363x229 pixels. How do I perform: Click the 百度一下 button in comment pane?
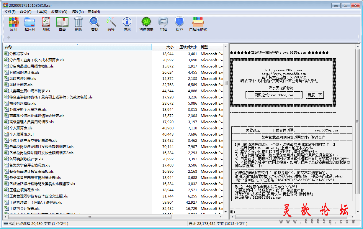[315, 95]
